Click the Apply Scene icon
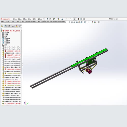This screenshot has height=127, width=127. coord(95,22)
